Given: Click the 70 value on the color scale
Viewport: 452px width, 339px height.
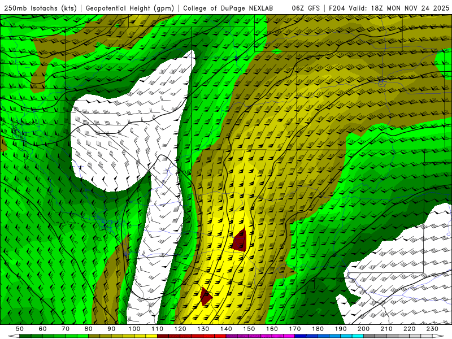Looking at the screenshot, I should click(x=66, y=329).
